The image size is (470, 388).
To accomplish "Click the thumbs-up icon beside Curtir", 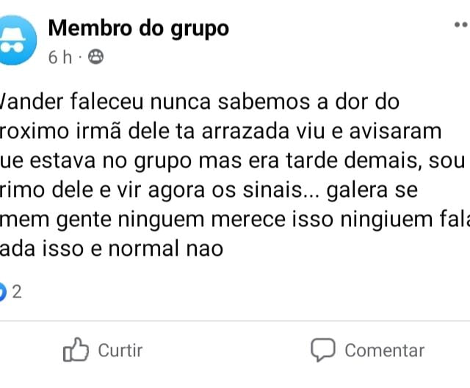I will 76,350.
